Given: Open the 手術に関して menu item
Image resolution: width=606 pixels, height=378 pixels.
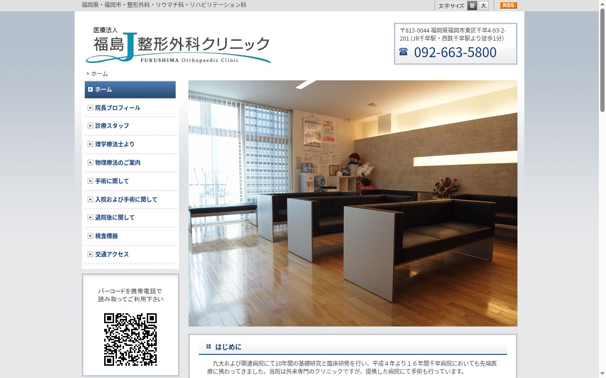Looking at the screenshot, I should 130,181.
